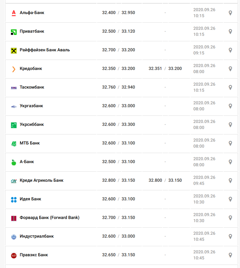Viewport: 240px width, 268px height.
Task: Click the Правэкс Банк red round logo
Action: (14, 255)
